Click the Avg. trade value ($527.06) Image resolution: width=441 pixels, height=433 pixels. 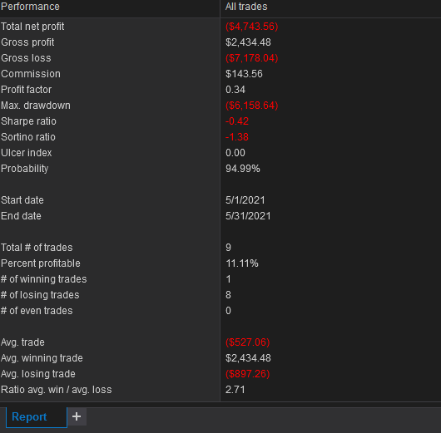coord(247,342)
